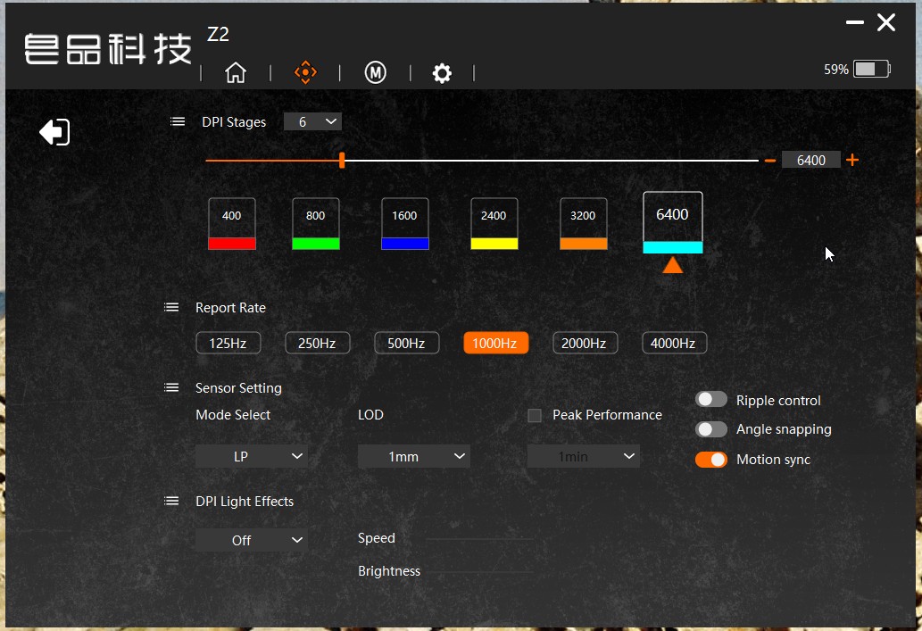Decrease DPI with the minus icon
Image resolution: width=922 pixels, height=631 pixels.
click(769, 160)
